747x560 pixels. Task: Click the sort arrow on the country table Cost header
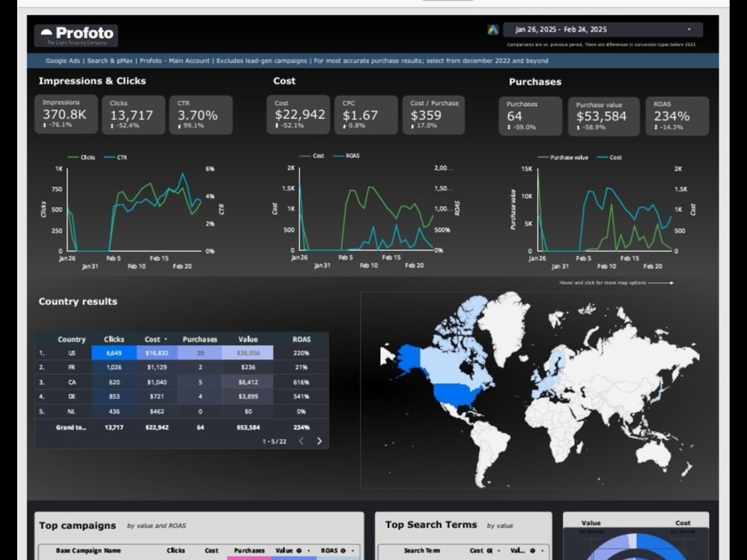(x=166, y=340)
